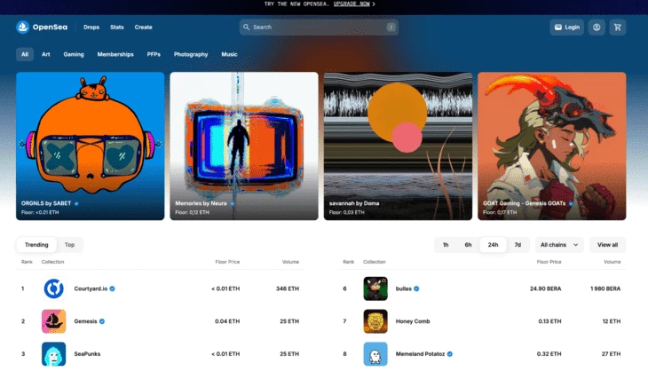Click the SeaPunks collection avatar
Viewport: 648px width, 371px height.
[x=54, y=353]
